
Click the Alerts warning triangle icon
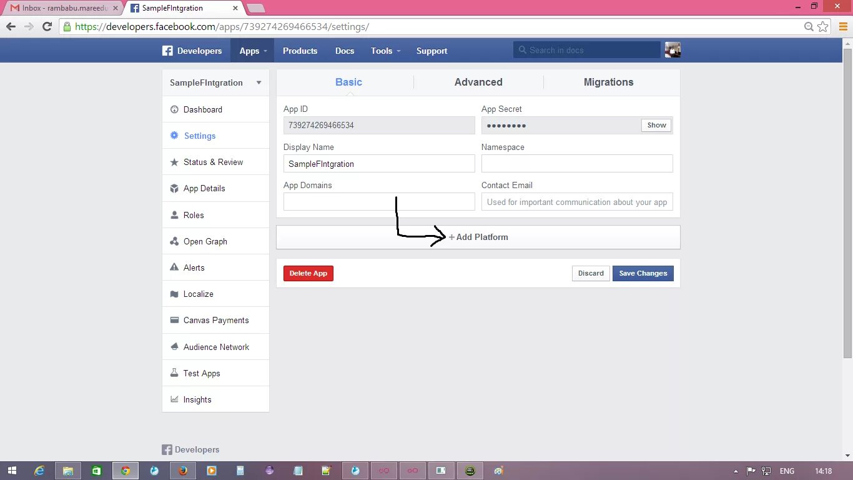174,267
